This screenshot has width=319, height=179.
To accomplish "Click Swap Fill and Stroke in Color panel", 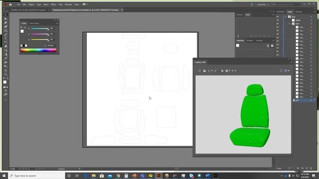I will click(x=25, y=28).
